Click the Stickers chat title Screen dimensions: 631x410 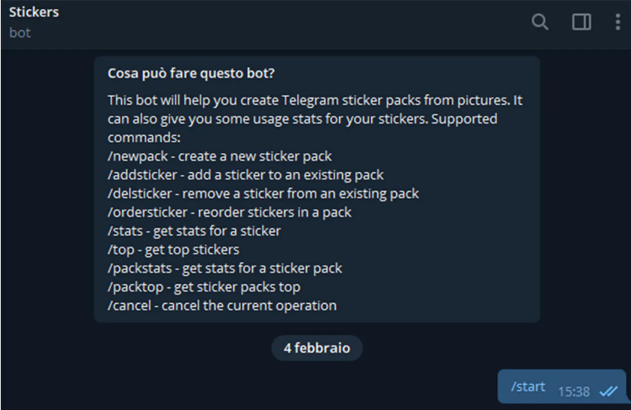(x=34, y=13)
